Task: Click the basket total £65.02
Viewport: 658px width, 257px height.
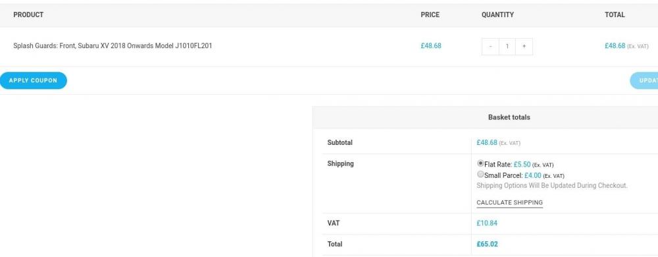Action: [x=487, y=244]
